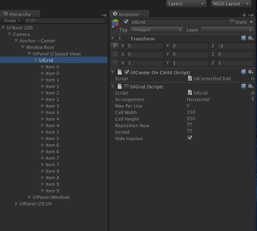The height and width of the screenshot is (231, 257).
Task: Click the Hierarchy search field
Action: coord(65,20)
